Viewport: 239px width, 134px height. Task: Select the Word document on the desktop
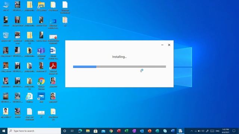(x=53, y=53)
